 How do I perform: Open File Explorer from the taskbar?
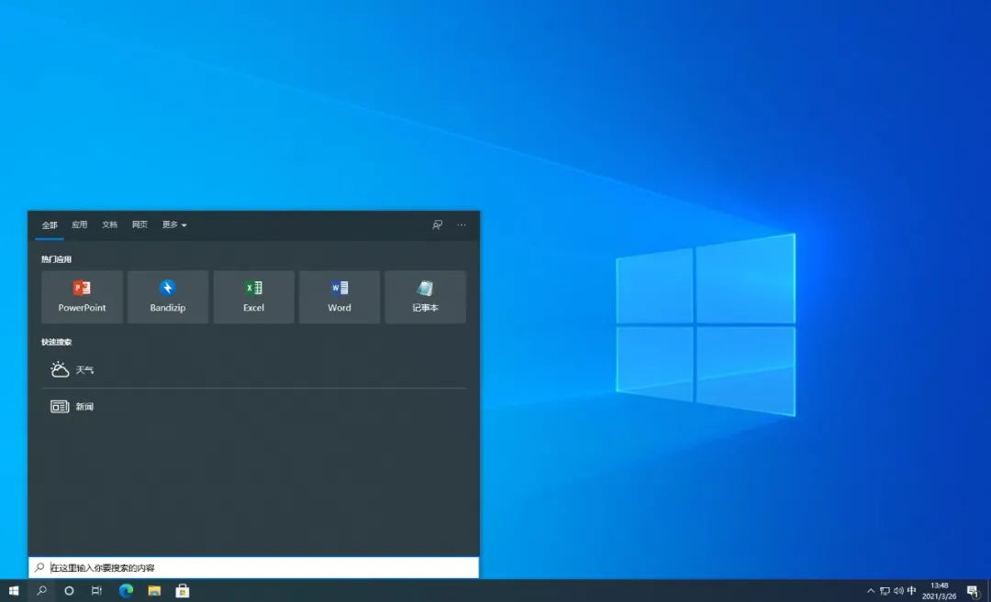154,591
